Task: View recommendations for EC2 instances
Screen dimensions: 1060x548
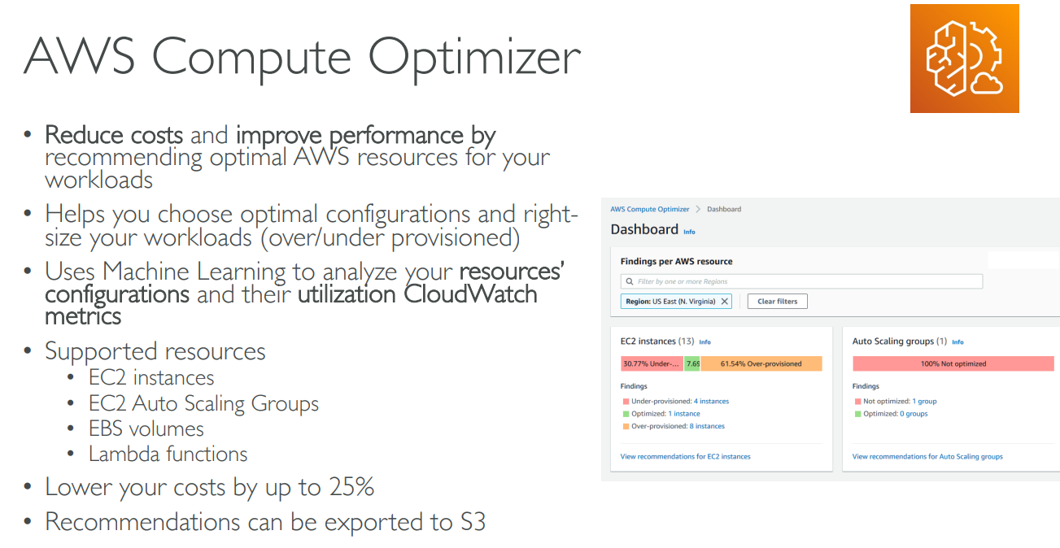Action: pos(685,457)
